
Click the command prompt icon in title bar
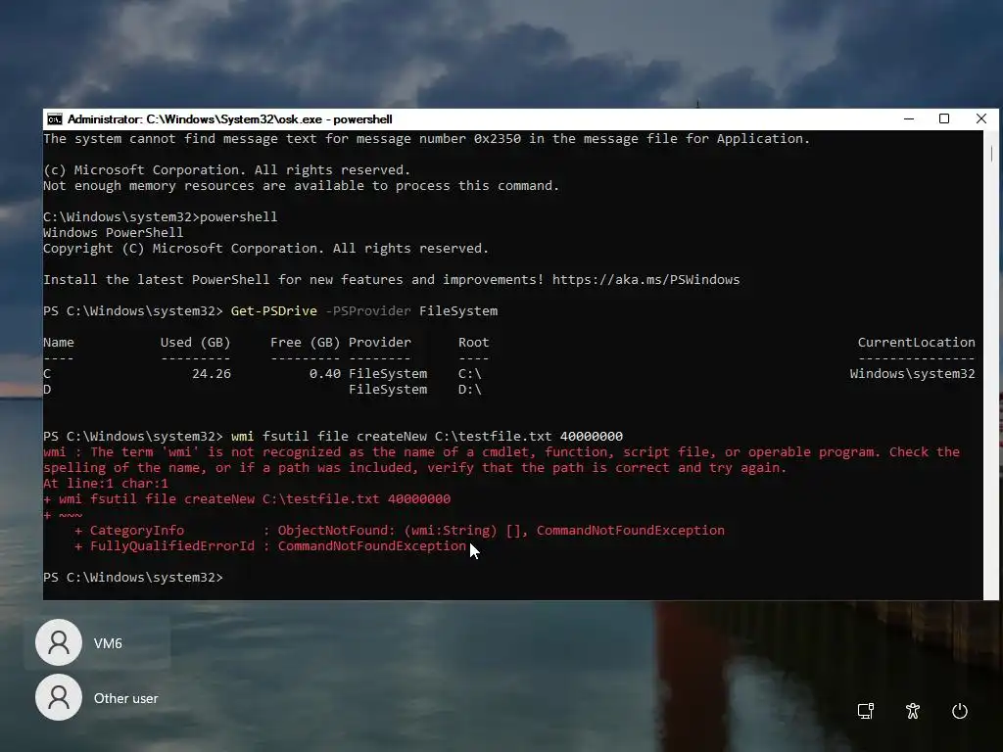[55, 119]
